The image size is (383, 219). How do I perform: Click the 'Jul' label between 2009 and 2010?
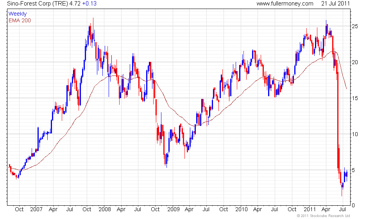click(206, 210)
